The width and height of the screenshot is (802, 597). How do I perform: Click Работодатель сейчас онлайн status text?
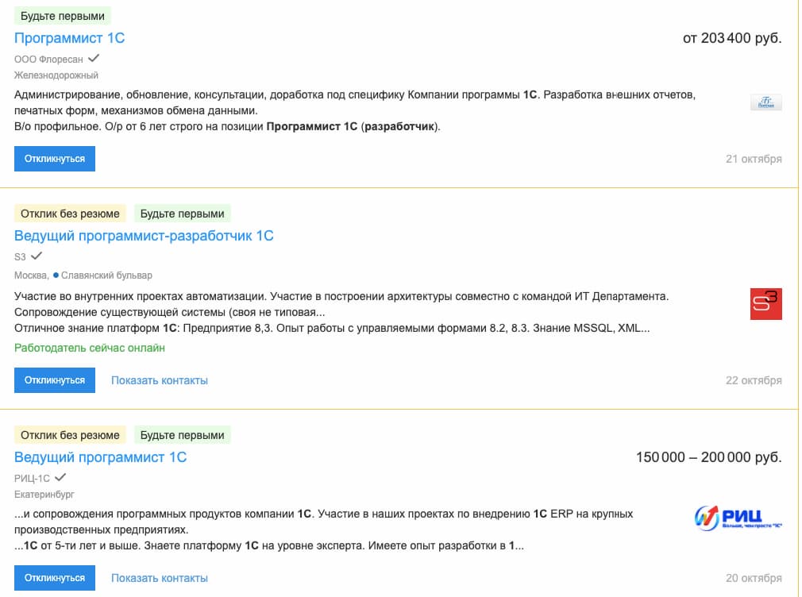[90, 348]
